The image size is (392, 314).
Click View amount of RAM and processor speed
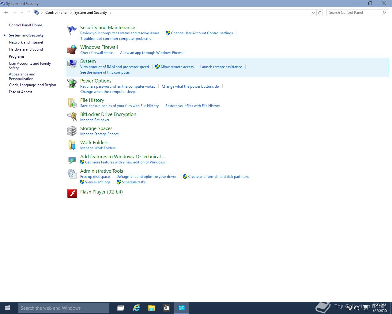click(x=115, y=67)
